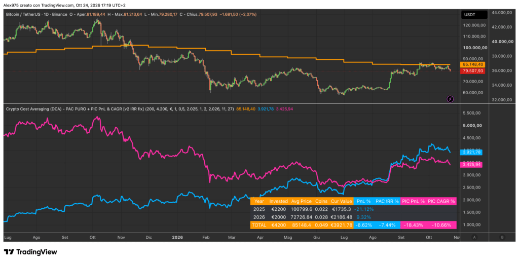Click the 120.000,00 price scale value
The image size is (519, 262).
(x=475, y=25)
